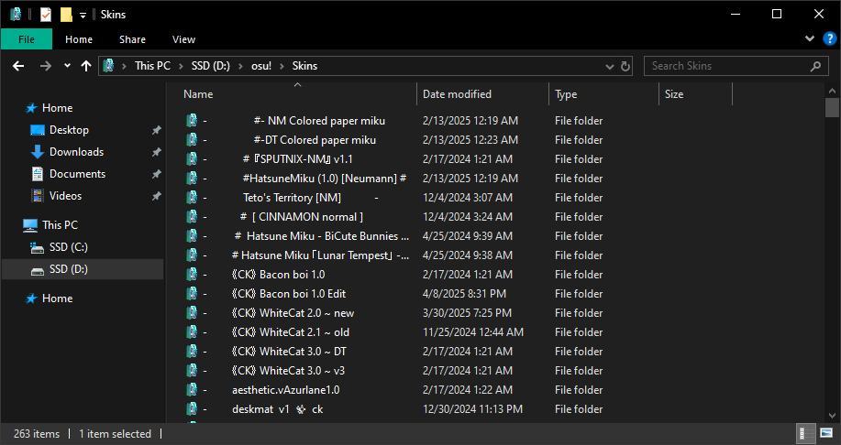Switch to details view in status bar
Viewport: 841px width, 445px height.
[x=803, y=434]
